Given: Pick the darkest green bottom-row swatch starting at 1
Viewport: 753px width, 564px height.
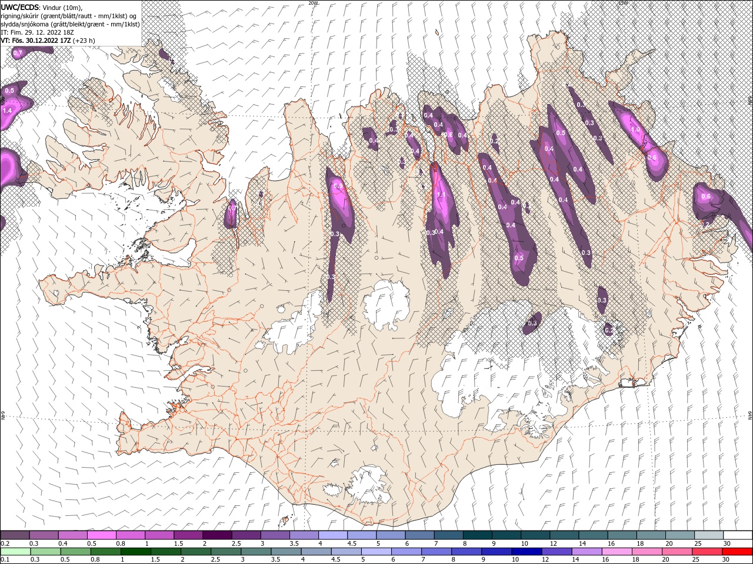Looking at the screenshot, I should point(135,551).
